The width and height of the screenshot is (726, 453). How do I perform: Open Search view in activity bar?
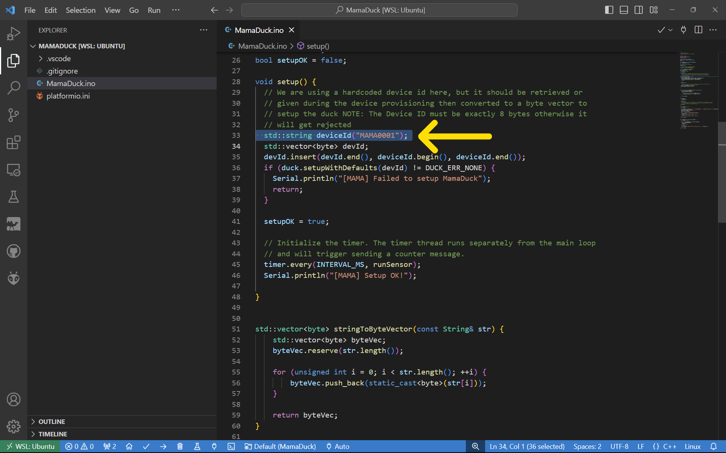[14, 88]
